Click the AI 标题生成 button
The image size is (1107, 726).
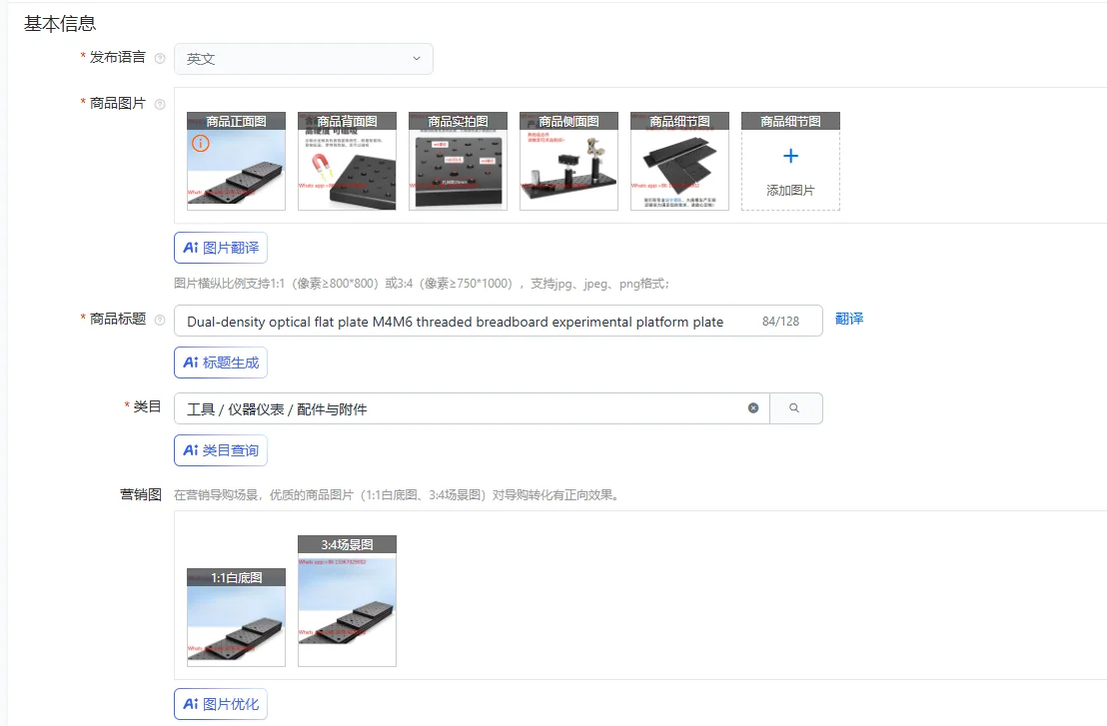tap(220, 363)
